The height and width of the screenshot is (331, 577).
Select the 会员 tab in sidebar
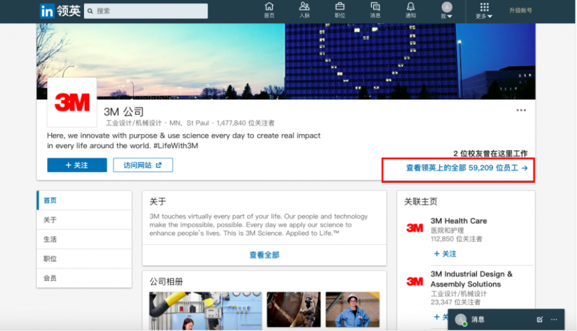pyautogui.click(x=84, y=278)
